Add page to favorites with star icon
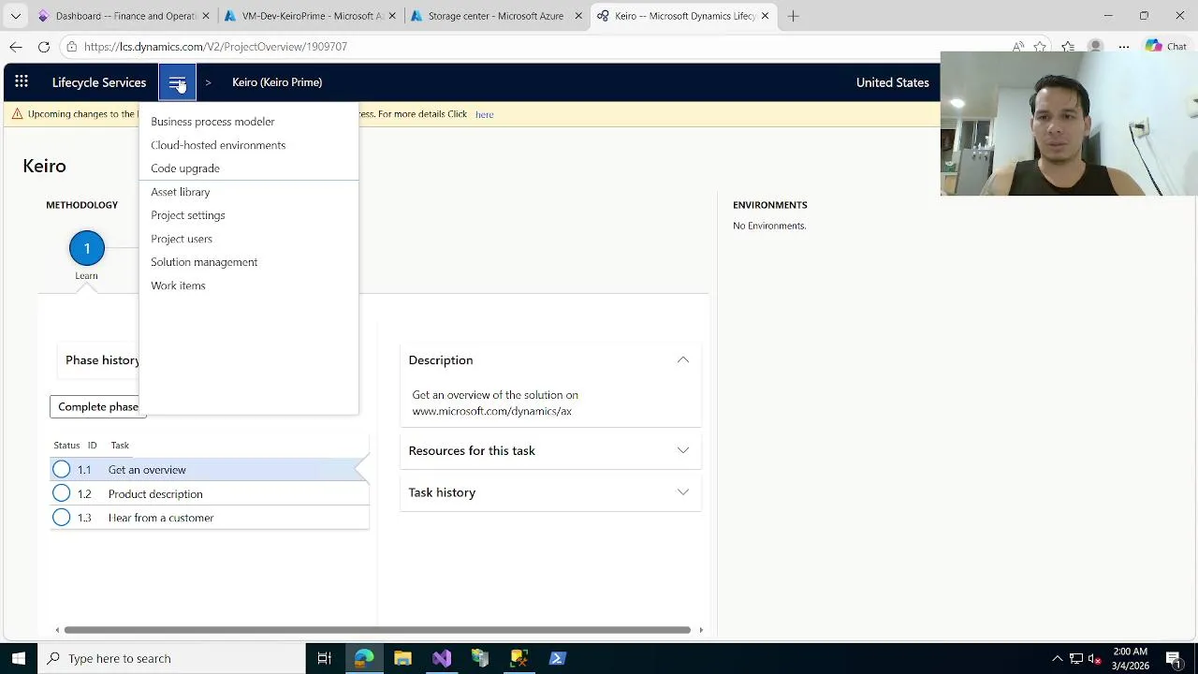 point(1041,47)
